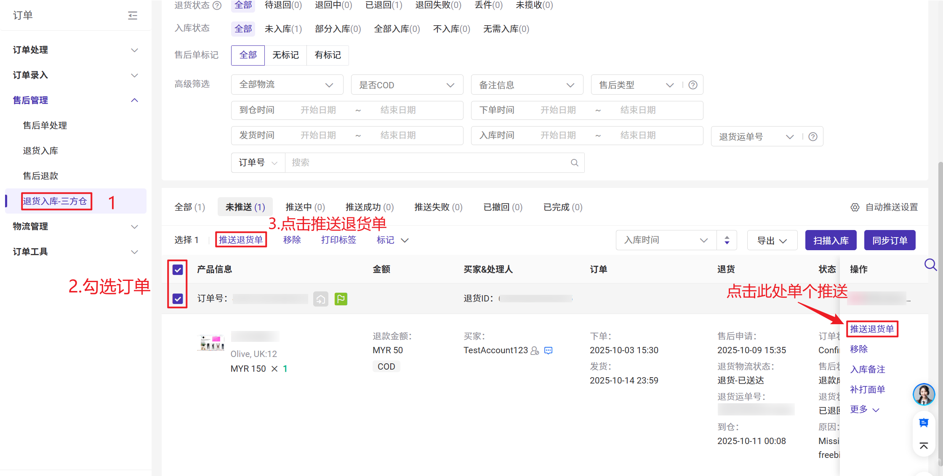This screenshot has width=943, height=476.
Task: Click the search magnifier icon in search box
Action: [x=574, y=163]
